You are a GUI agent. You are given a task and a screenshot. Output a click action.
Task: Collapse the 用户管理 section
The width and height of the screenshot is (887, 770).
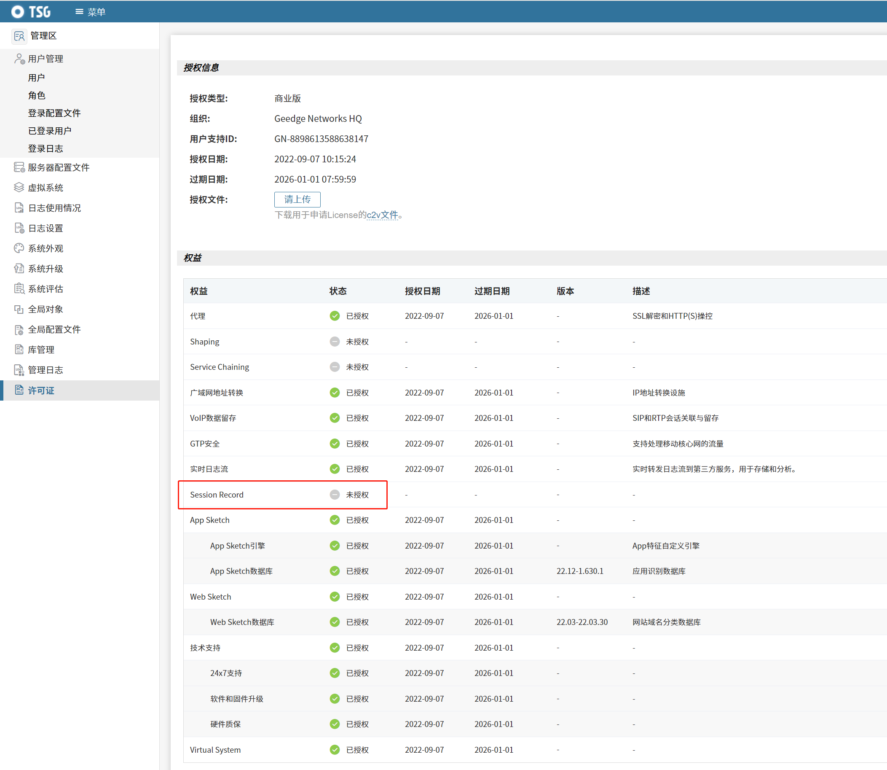[x=45, y=59]
